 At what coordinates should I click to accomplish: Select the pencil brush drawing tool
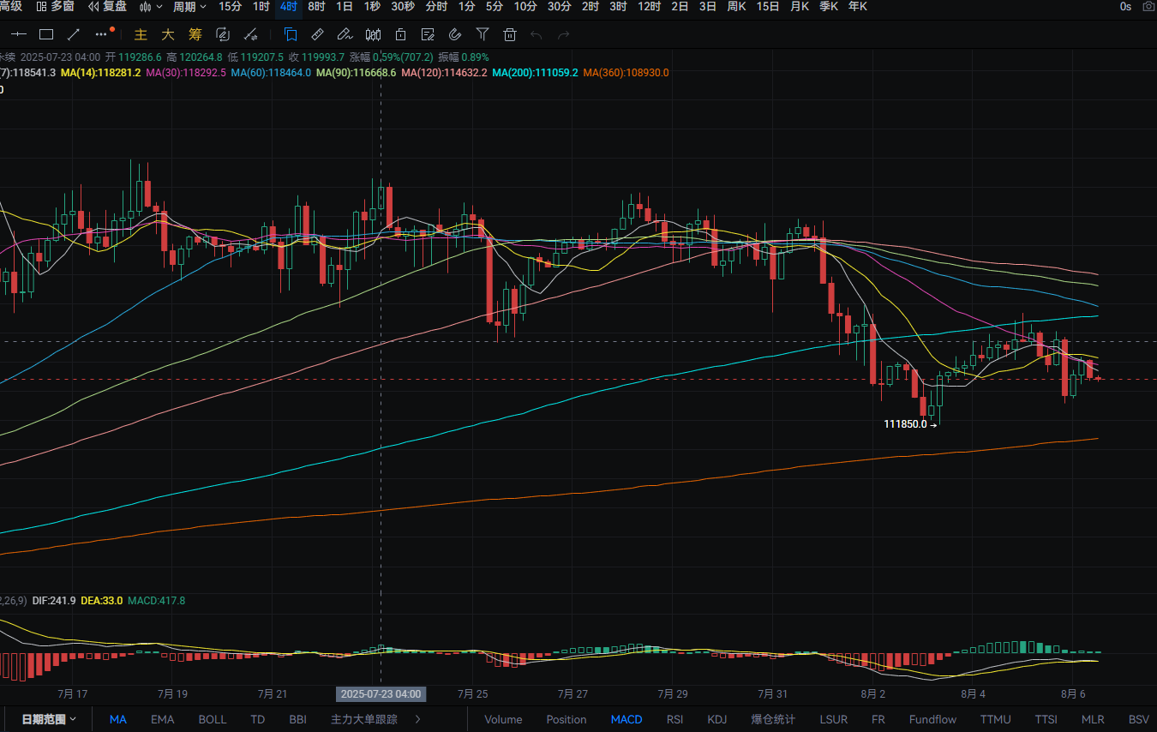coord(345,34)
